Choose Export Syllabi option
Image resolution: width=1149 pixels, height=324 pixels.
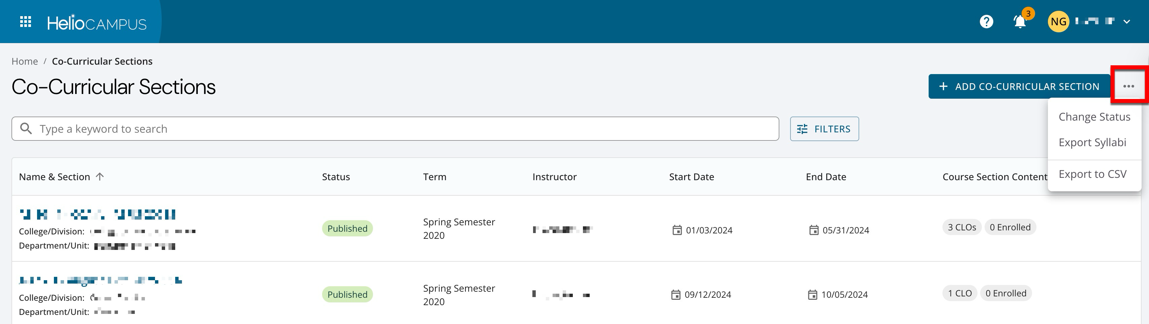(1092, 142)
